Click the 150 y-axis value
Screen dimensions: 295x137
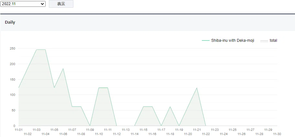point(13,79)
